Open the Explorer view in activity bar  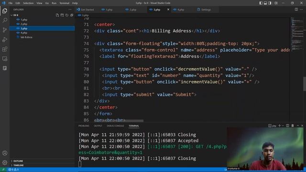pos(5,11)
